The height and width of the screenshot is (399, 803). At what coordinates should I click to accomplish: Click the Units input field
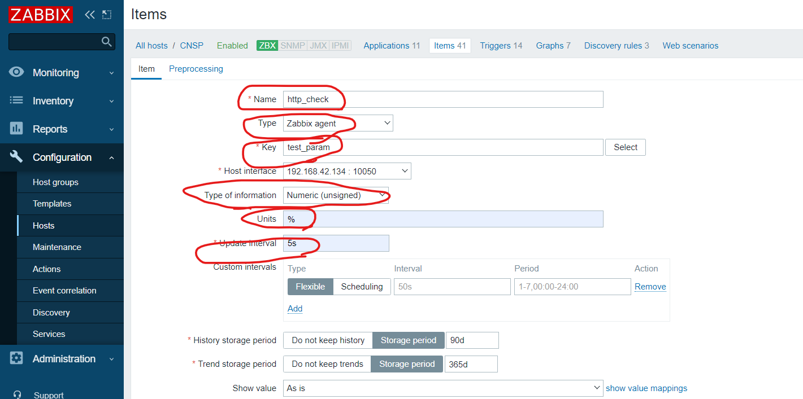click(x=443, y=219)
